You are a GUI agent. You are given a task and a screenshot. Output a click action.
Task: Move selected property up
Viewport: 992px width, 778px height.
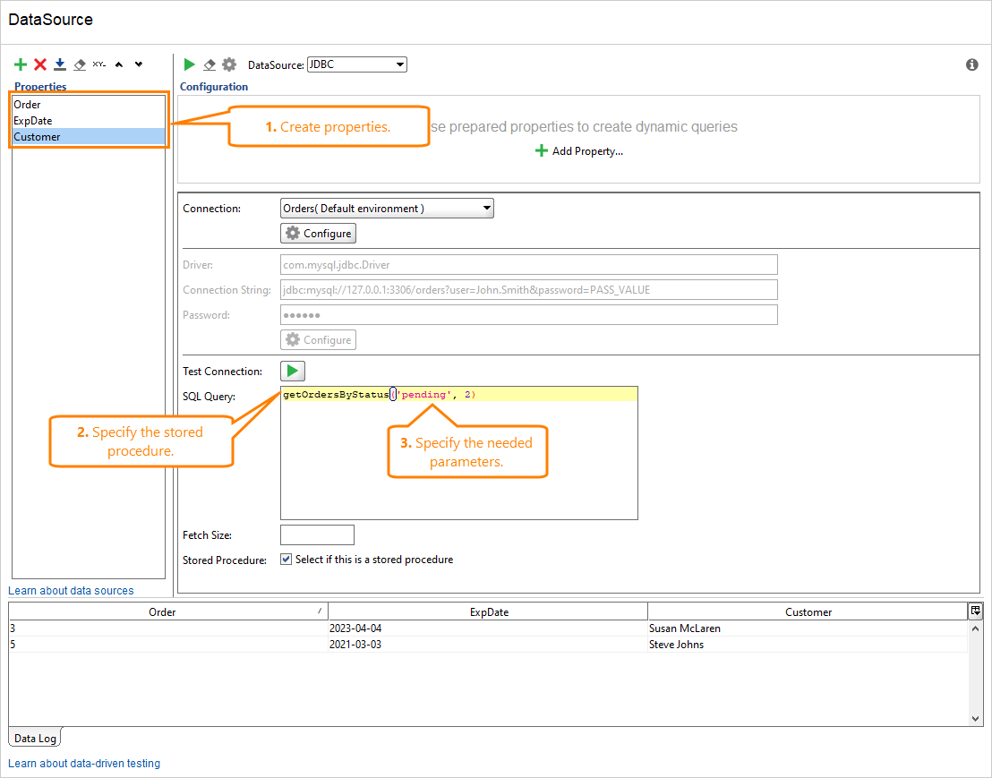[119, 64]
